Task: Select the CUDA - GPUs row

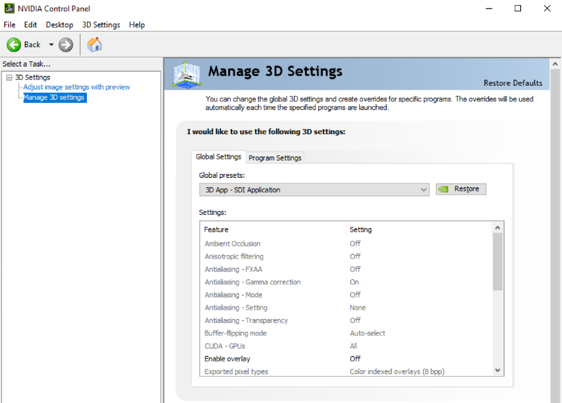Action: pos(346,346)
